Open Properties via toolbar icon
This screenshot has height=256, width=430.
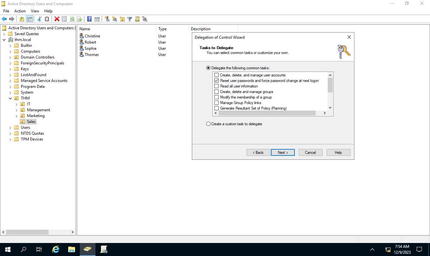tap(64, 19)
